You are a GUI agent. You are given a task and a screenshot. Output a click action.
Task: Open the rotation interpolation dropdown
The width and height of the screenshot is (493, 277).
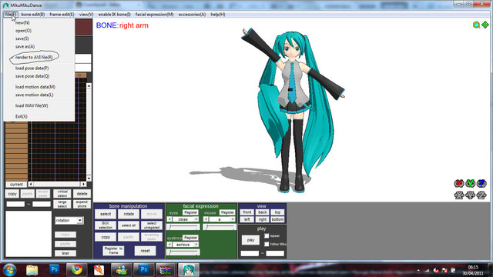79,221
